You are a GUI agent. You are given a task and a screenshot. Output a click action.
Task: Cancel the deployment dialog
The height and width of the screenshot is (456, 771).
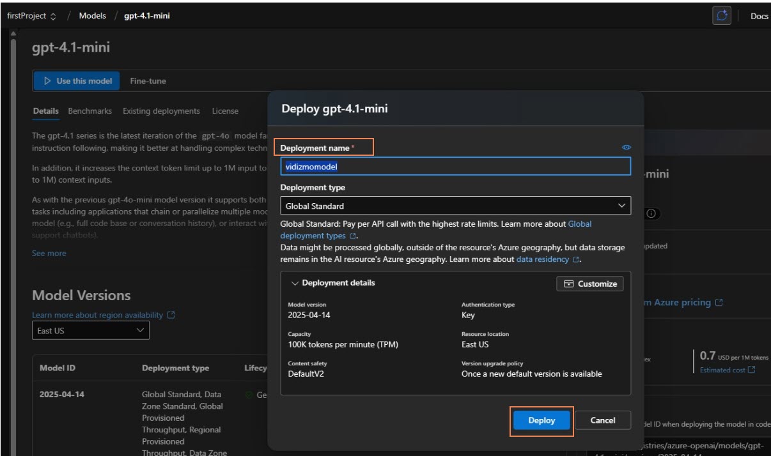coord(602,420)
